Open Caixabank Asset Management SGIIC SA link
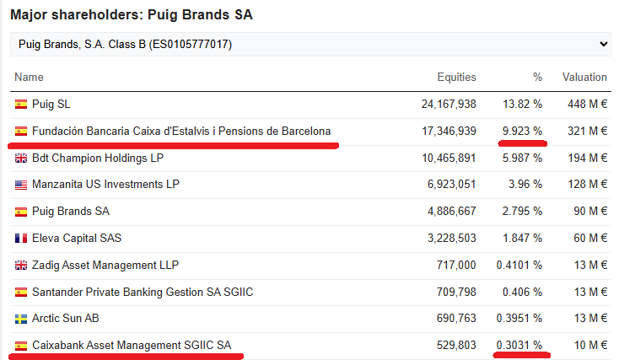The width and height of the screenshot is (619, 360). click(x=132, y=345)
